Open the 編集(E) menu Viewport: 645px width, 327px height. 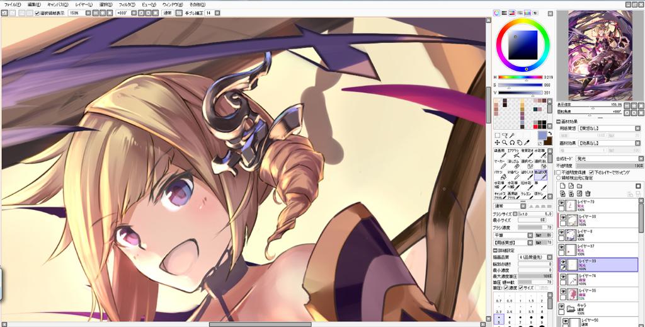(34, 4)
